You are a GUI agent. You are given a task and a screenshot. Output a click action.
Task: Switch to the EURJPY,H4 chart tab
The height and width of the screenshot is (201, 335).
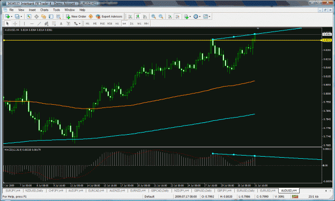click(13, 190)
